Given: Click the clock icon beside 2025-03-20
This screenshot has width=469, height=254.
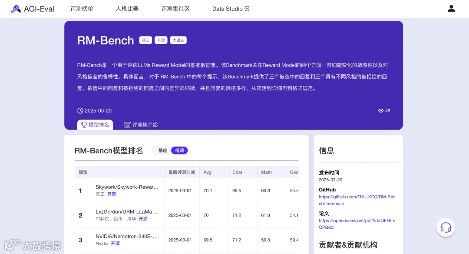Looking at the screenshot, I should tap(80, 110).
